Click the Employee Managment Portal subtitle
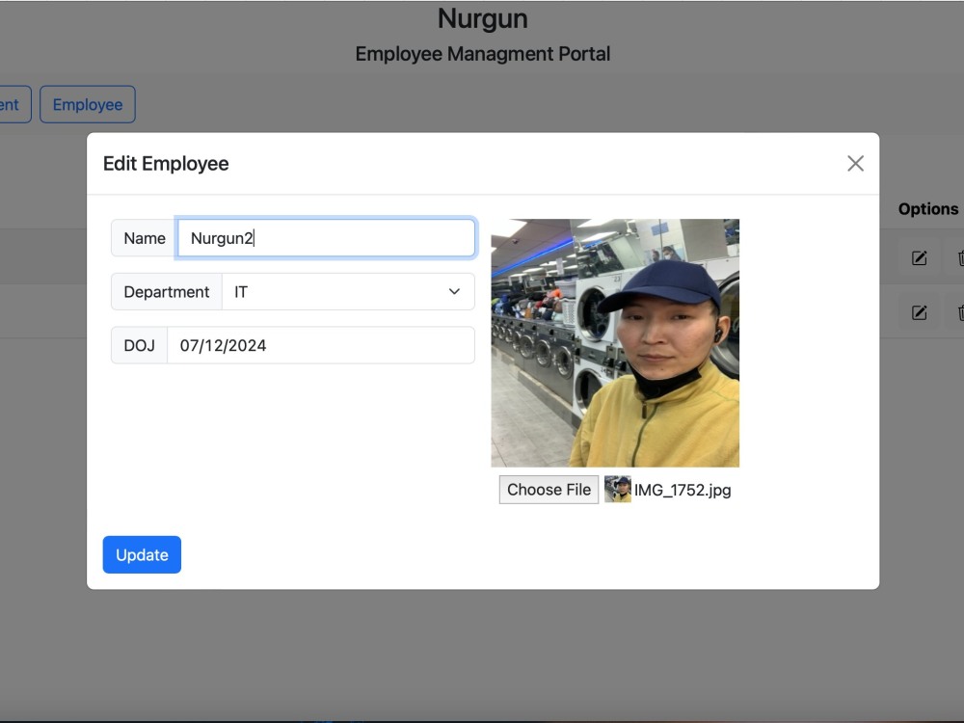Image resolution: width=964 pixels, height=723 pixels. (483, 54)
